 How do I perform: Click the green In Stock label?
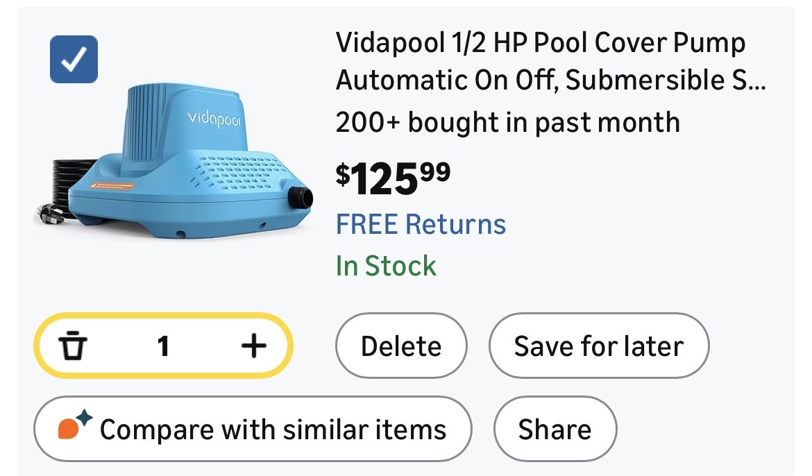[x=386, y=266]
